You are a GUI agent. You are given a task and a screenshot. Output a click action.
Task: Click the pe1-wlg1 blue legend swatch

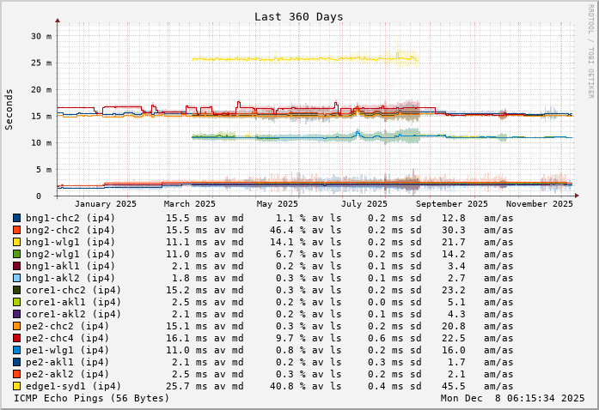(x=16, y=350)
